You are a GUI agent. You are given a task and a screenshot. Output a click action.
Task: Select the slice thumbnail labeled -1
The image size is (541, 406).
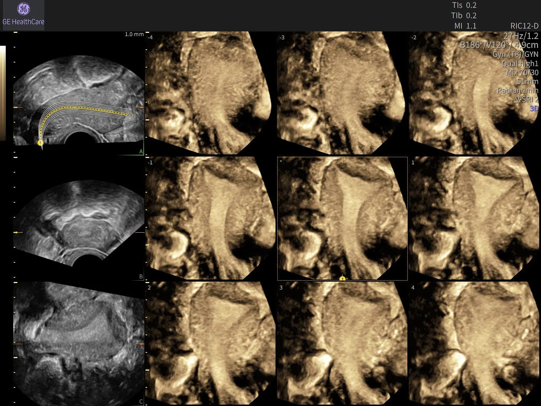click(x=210, y=218)
